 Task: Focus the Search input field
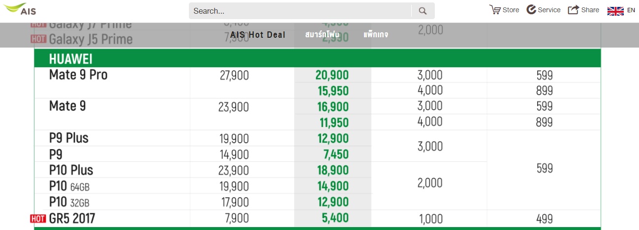point(300,11)
